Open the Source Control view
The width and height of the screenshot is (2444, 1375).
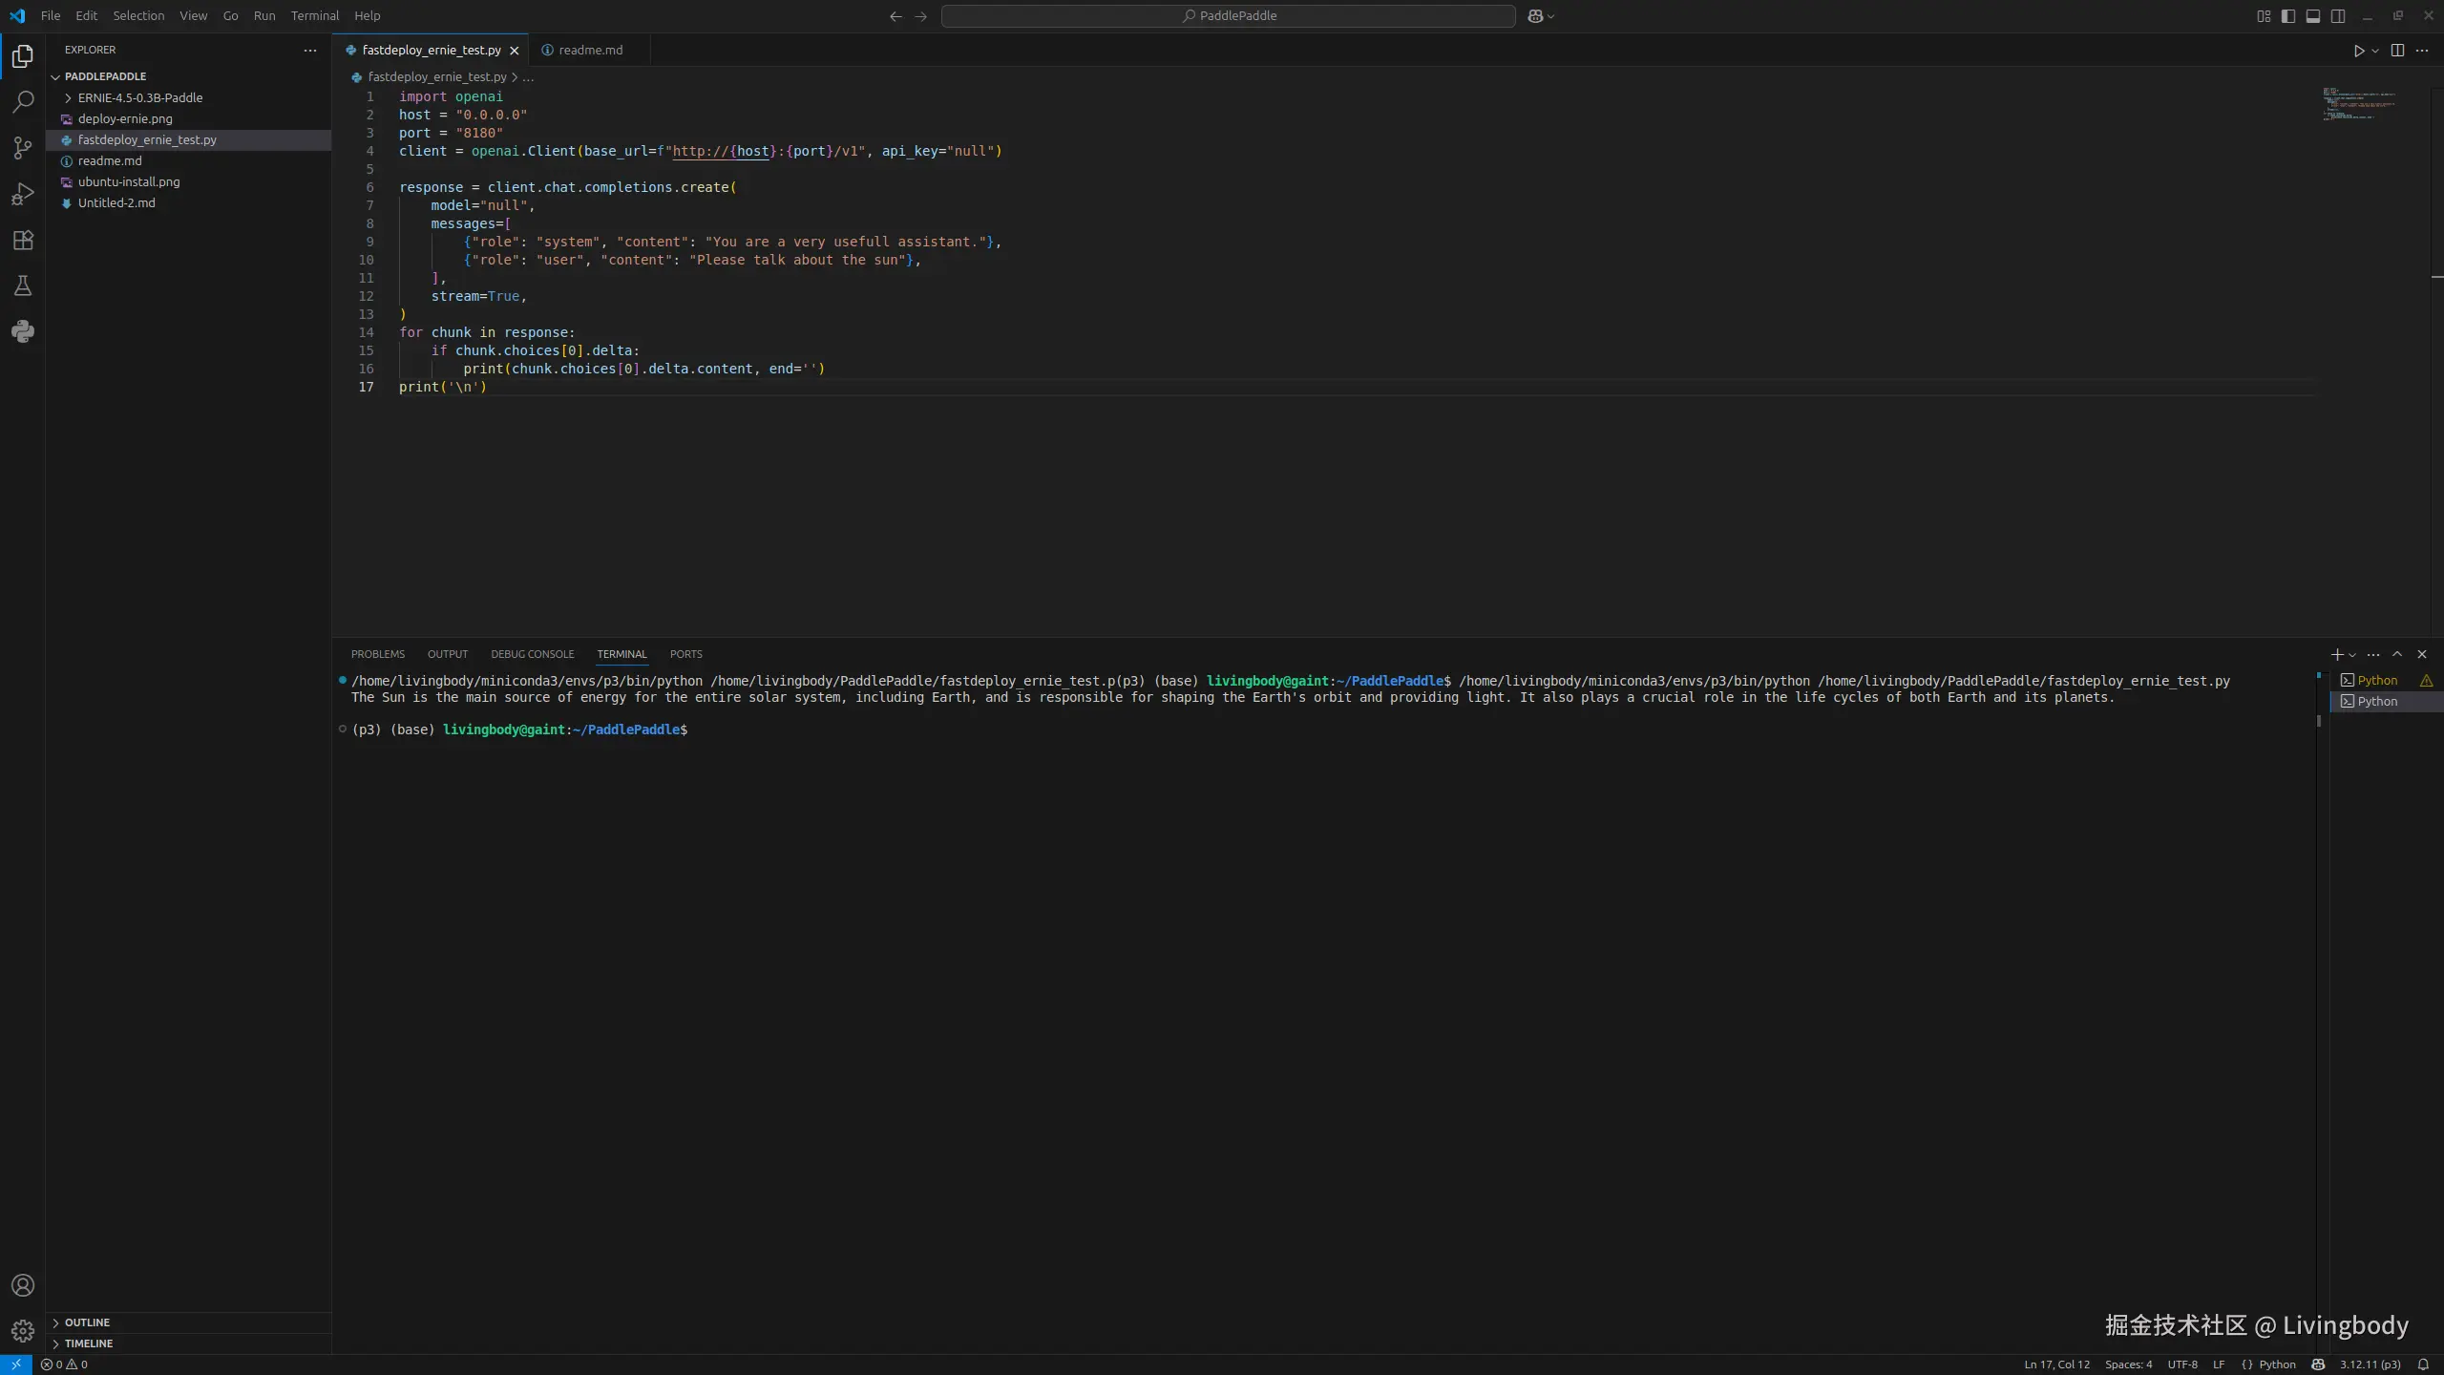point(23,148)
